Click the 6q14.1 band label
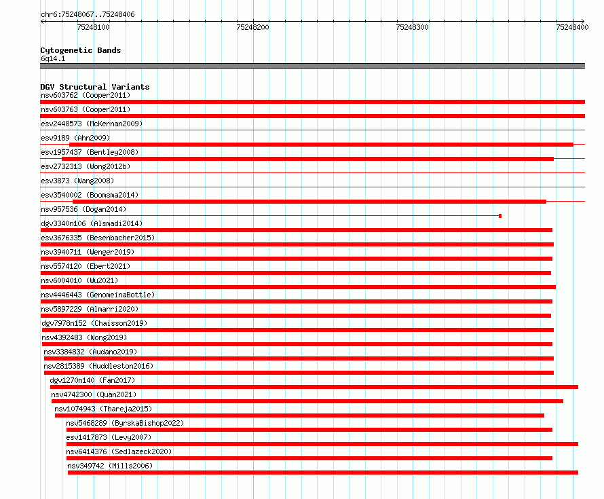Screen dimensions: 604x499 click(53, 58)
